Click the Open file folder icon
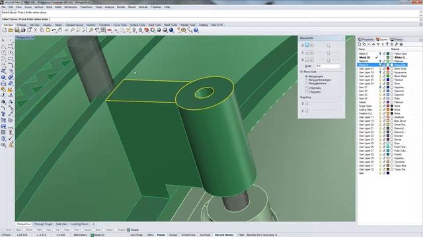 point(11,30)
